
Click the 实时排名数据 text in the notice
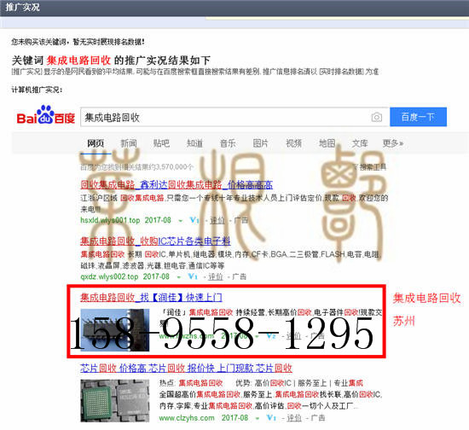click(x=341, y=72)
